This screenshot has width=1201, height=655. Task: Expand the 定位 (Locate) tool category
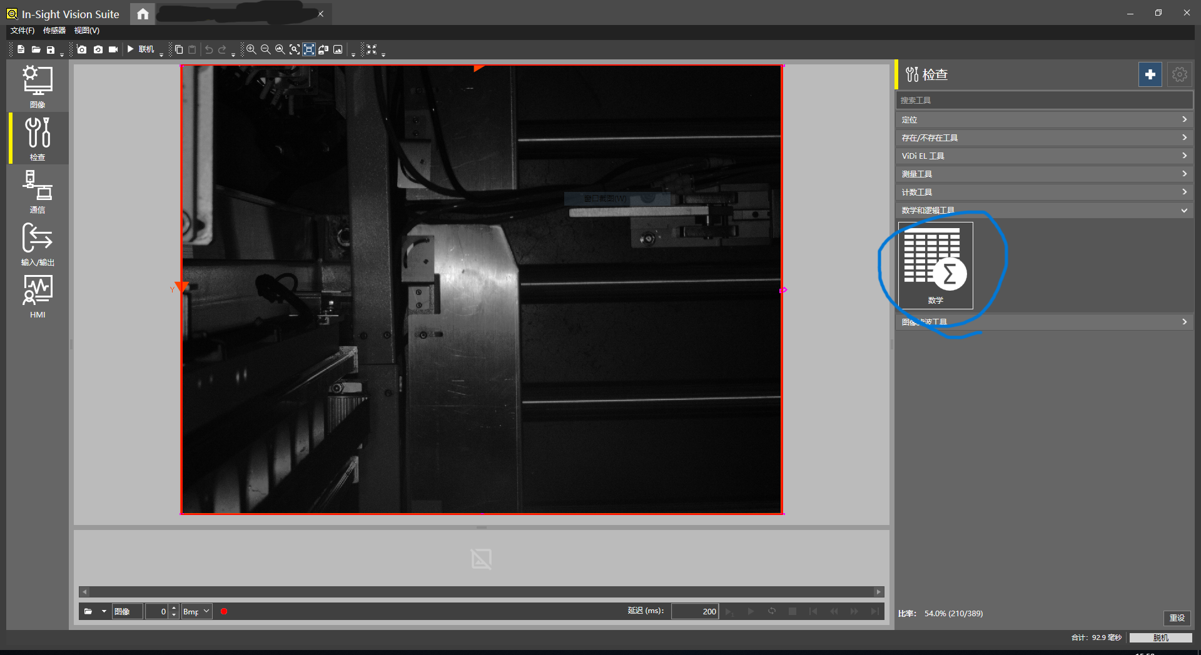1044,119
